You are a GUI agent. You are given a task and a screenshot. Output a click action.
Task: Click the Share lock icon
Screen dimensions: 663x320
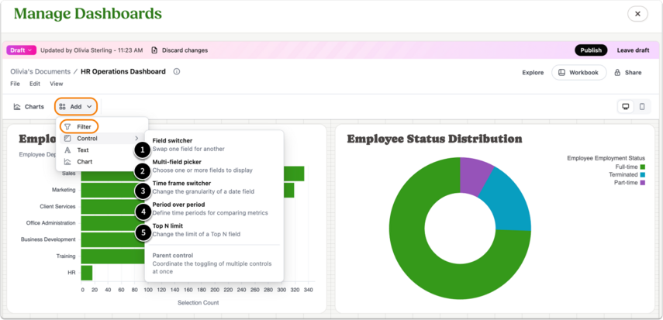[617, 73]
